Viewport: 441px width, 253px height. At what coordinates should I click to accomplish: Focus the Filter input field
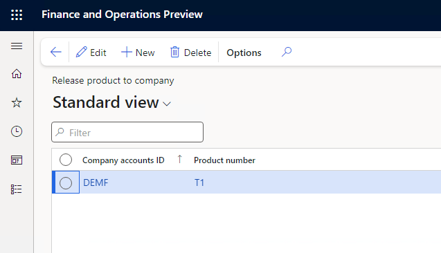point(127,132)
